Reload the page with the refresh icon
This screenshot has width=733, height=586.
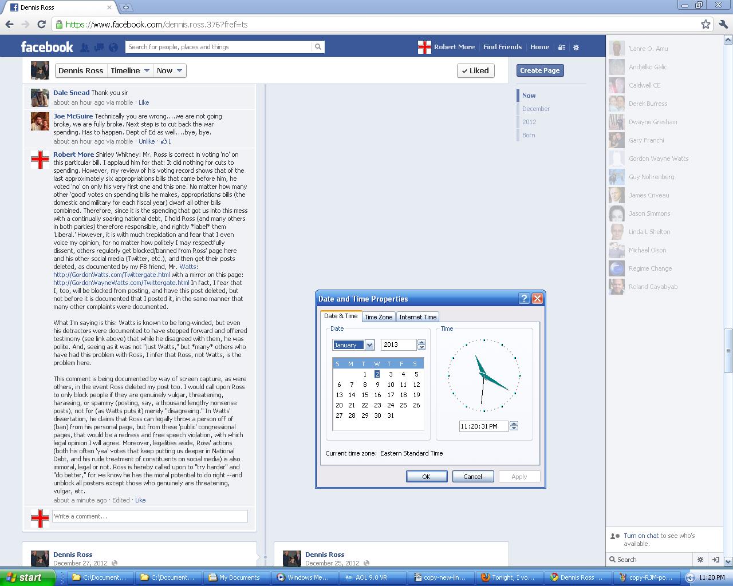point(41,24)
